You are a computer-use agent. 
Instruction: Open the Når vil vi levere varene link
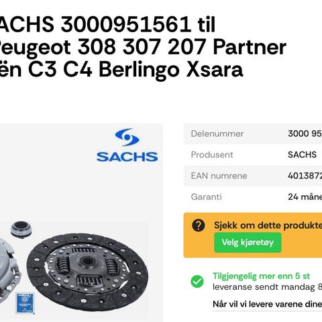tap(267, 304)
